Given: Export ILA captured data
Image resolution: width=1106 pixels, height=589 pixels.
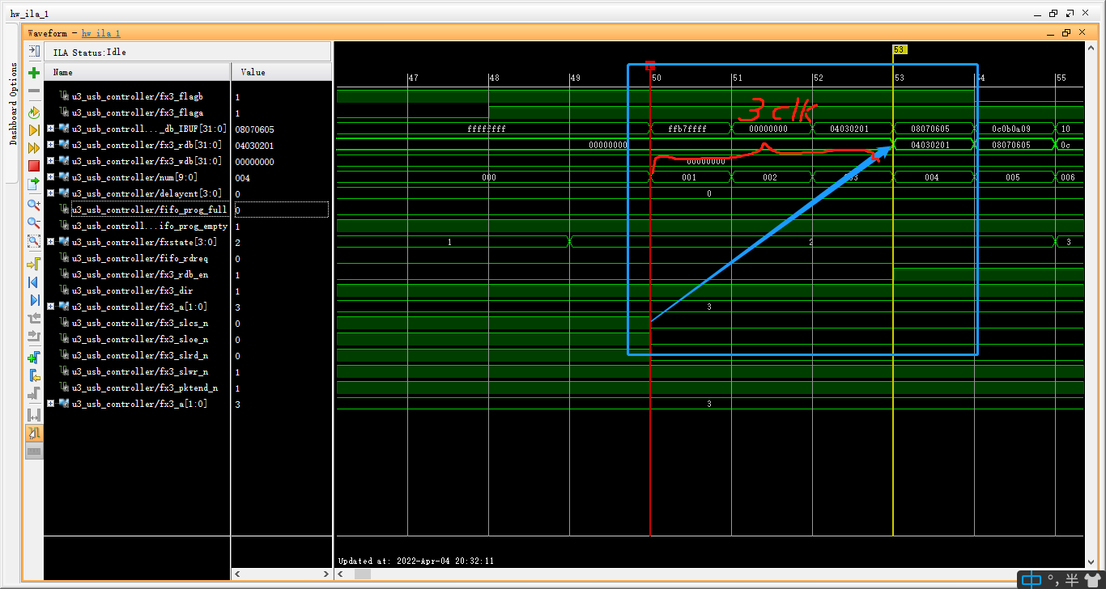Looking at the screenshot, I should (33, 182).
